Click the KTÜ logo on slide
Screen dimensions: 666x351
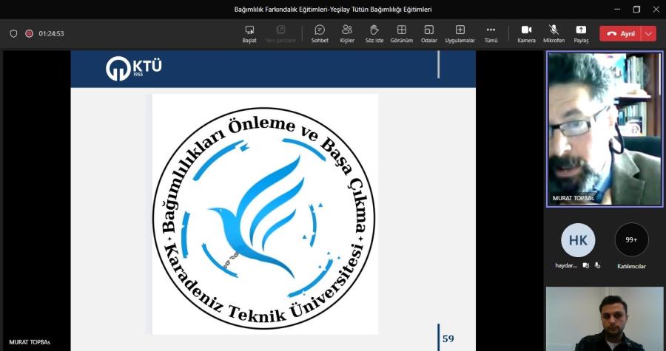point(133,68)
